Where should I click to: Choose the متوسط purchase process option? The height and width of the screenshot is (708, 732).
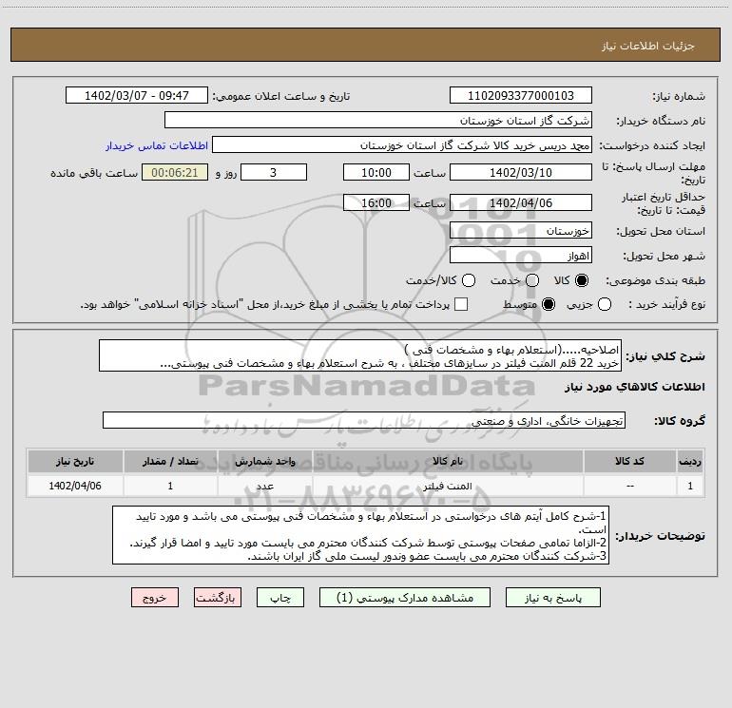point(549,304)
